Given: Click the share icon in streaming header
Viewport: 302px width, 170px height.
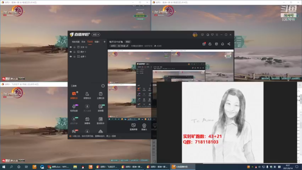Looking at the screenshot, I should pos(229,44).
